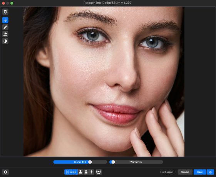Click the green maximize window button
This screenshot has width=216, height=177.
[x=12, y=3]
